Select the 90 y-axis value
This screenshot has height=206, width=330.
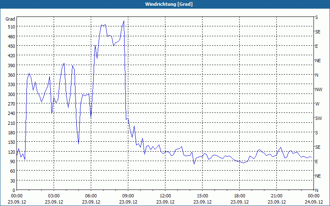tap(13, 161)
